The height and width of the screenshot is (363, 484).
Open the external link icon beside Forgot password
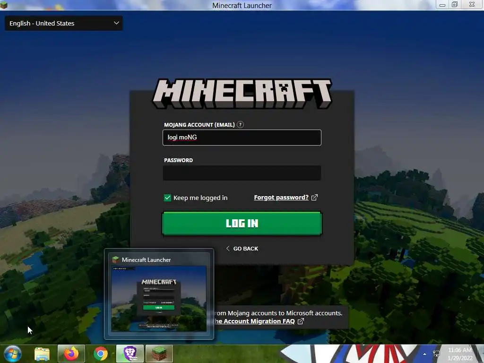pos(314,198)
